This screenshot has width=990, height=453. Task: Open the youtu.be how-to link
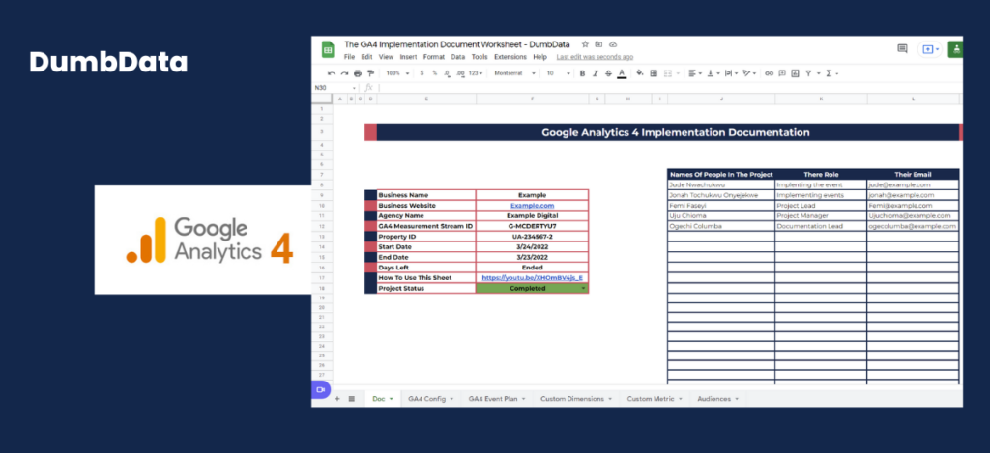pyautogui.click(x=533, y=277)
